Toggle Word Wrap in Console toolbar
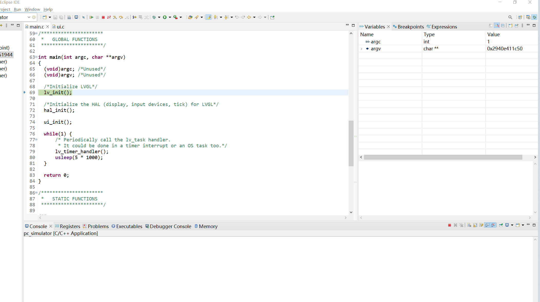 tap(481, 225)
